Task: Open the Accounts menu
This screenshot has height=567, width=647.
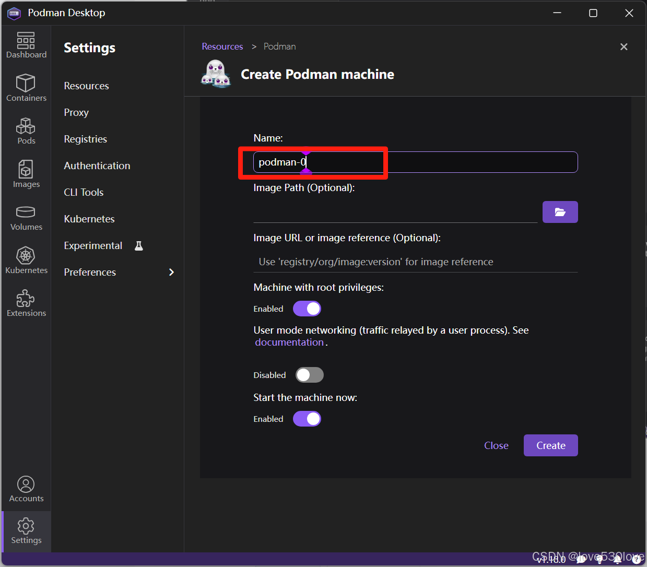Action: pyautogui.click(x=26, y=489)
